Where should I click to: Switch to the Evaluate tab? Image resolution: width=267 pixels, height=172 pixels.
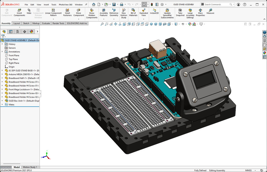pos(46,23)
